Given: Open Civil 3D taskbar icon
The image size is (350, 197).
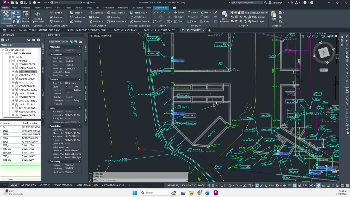Looking at the screenshot, I should (x=215, y=193).
